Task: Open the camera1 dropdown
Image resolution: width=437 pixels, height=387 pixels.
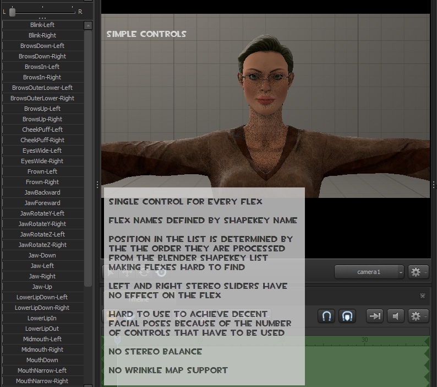Action: tap(369, 272)
